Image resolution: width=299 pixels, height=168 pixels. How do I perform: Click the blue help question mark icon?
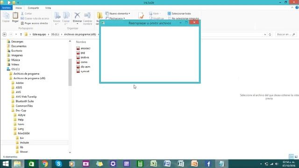coord(297,7)
